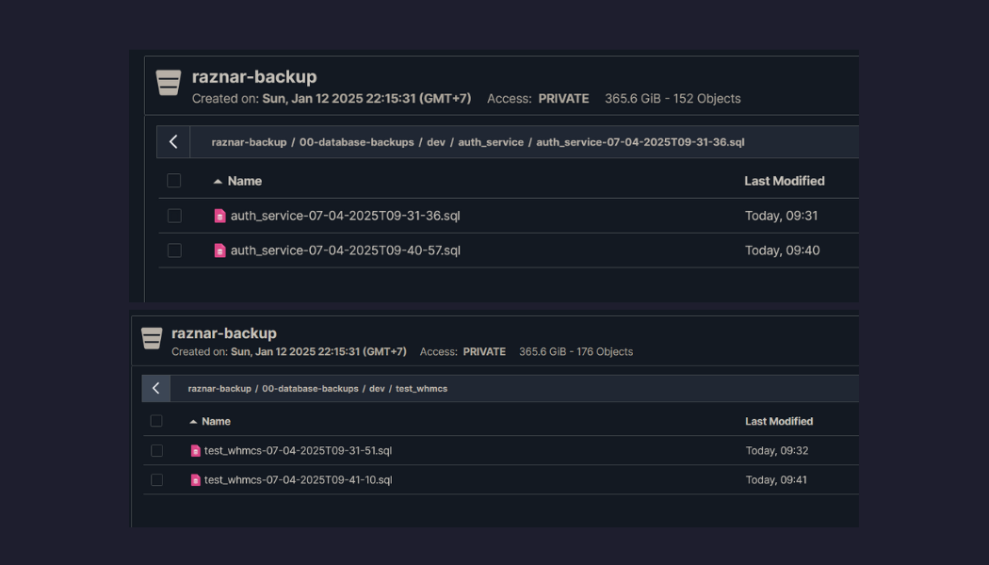The width and height of the screenshot is (989, 565).
Task: Click 00-database-backups breadcrumb in the test_whmcs path
Action: [310, 388]
